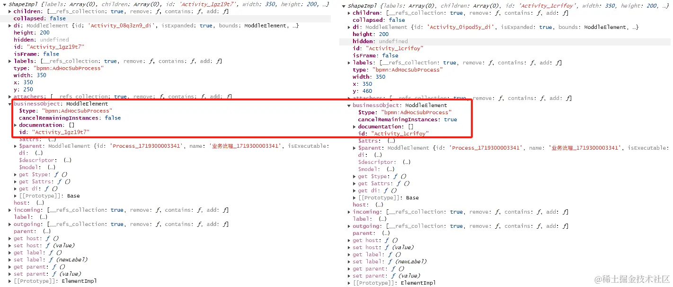Select type "bpmn:AdHocSubProcess" above width in Activity_1gz19t7

pyautogui.click(x=68, y=68)
